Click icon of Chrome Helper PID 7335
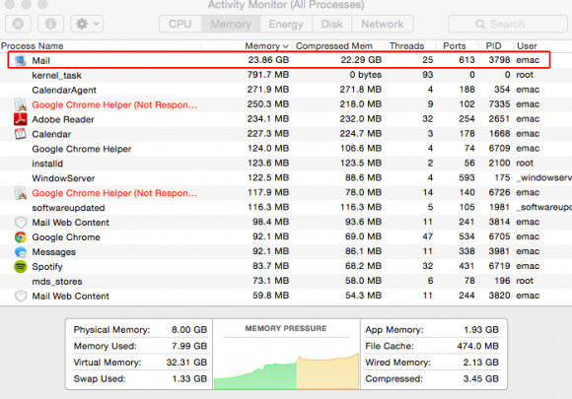The image size is (572, 399). click(21, 104)
